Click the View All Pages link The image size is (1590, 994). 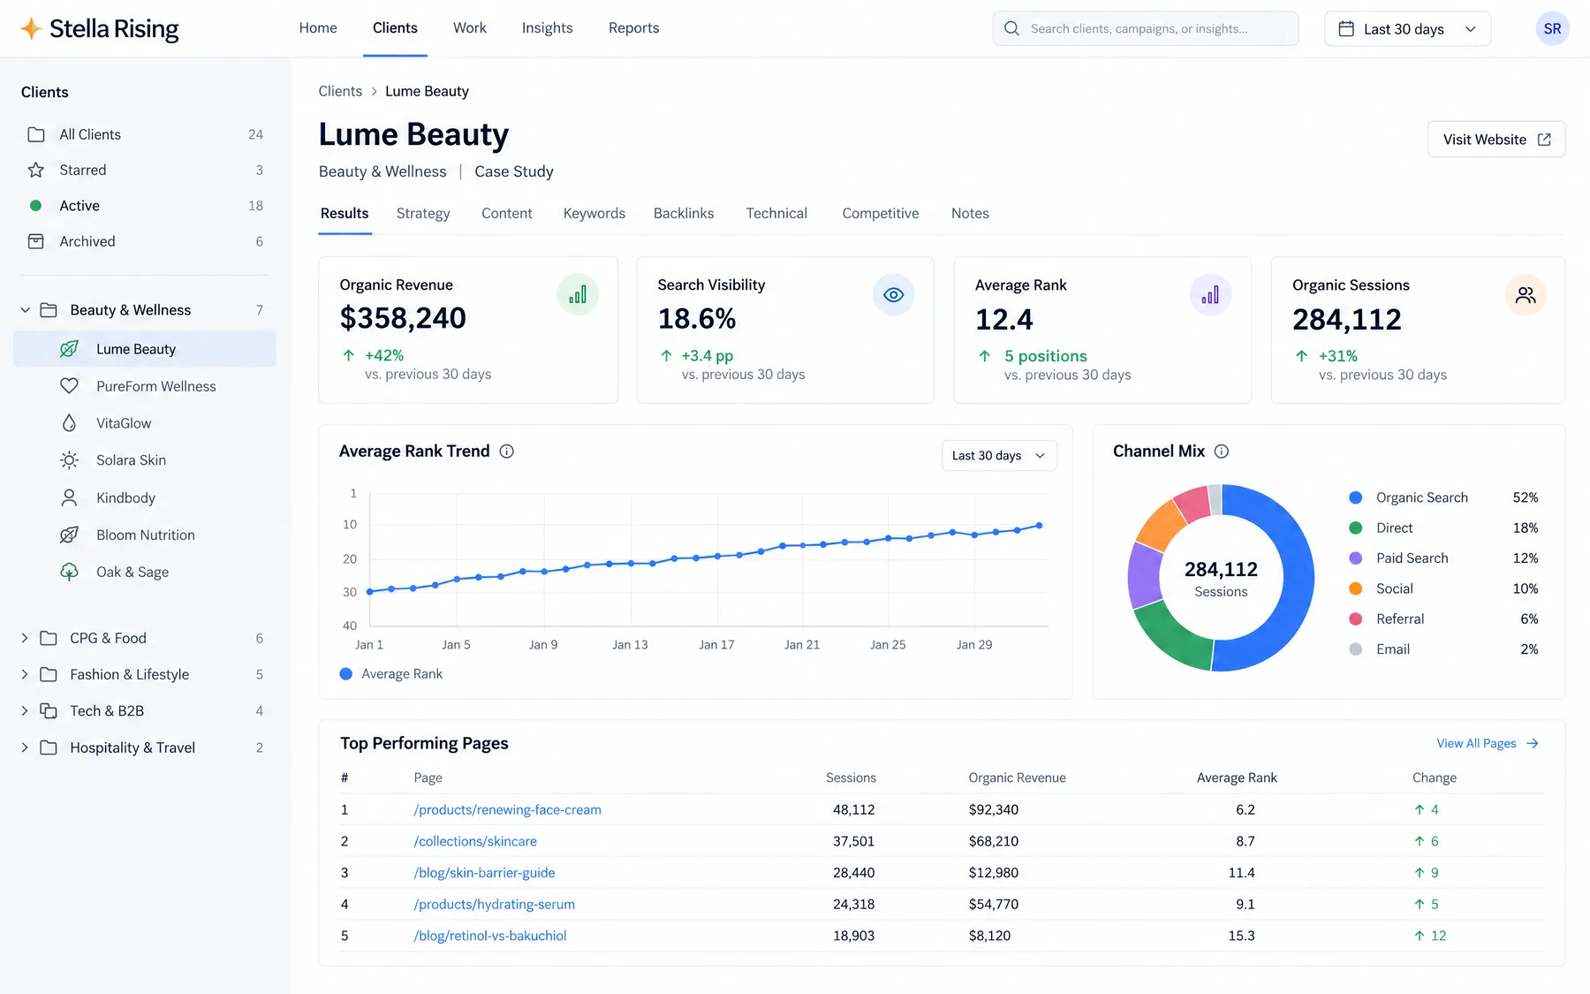coord(1488,744)
